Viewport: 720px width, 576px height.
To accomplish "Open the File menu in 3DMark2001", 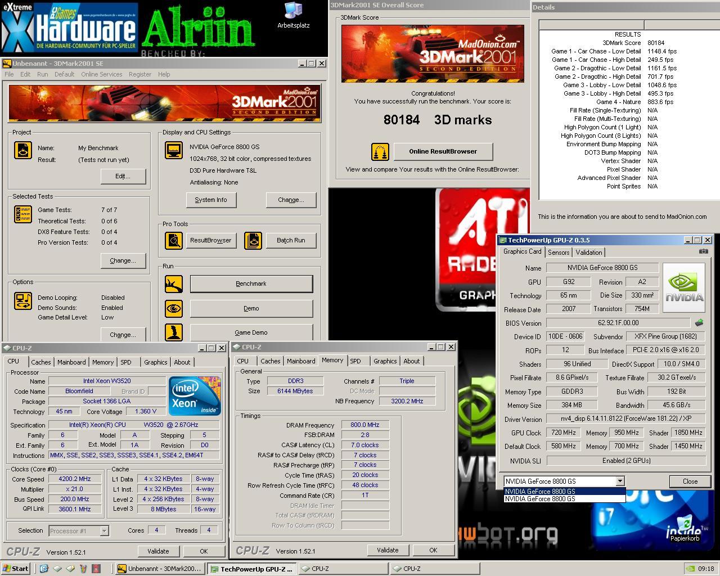I will [x=9, y=74].
